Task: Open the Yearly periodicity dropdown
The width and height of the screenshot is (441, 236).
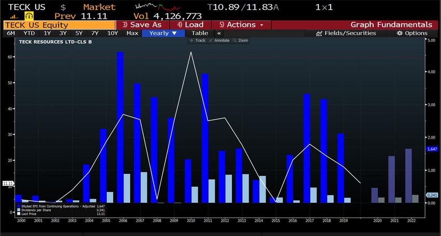Action: tap(163, 33)
